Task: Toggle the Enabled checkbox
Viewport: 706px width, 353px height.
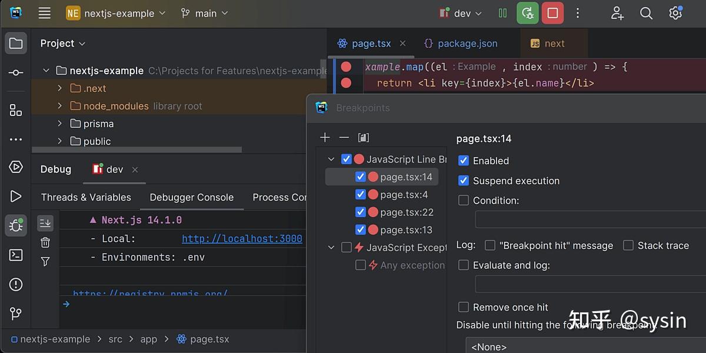Action: 464,161
